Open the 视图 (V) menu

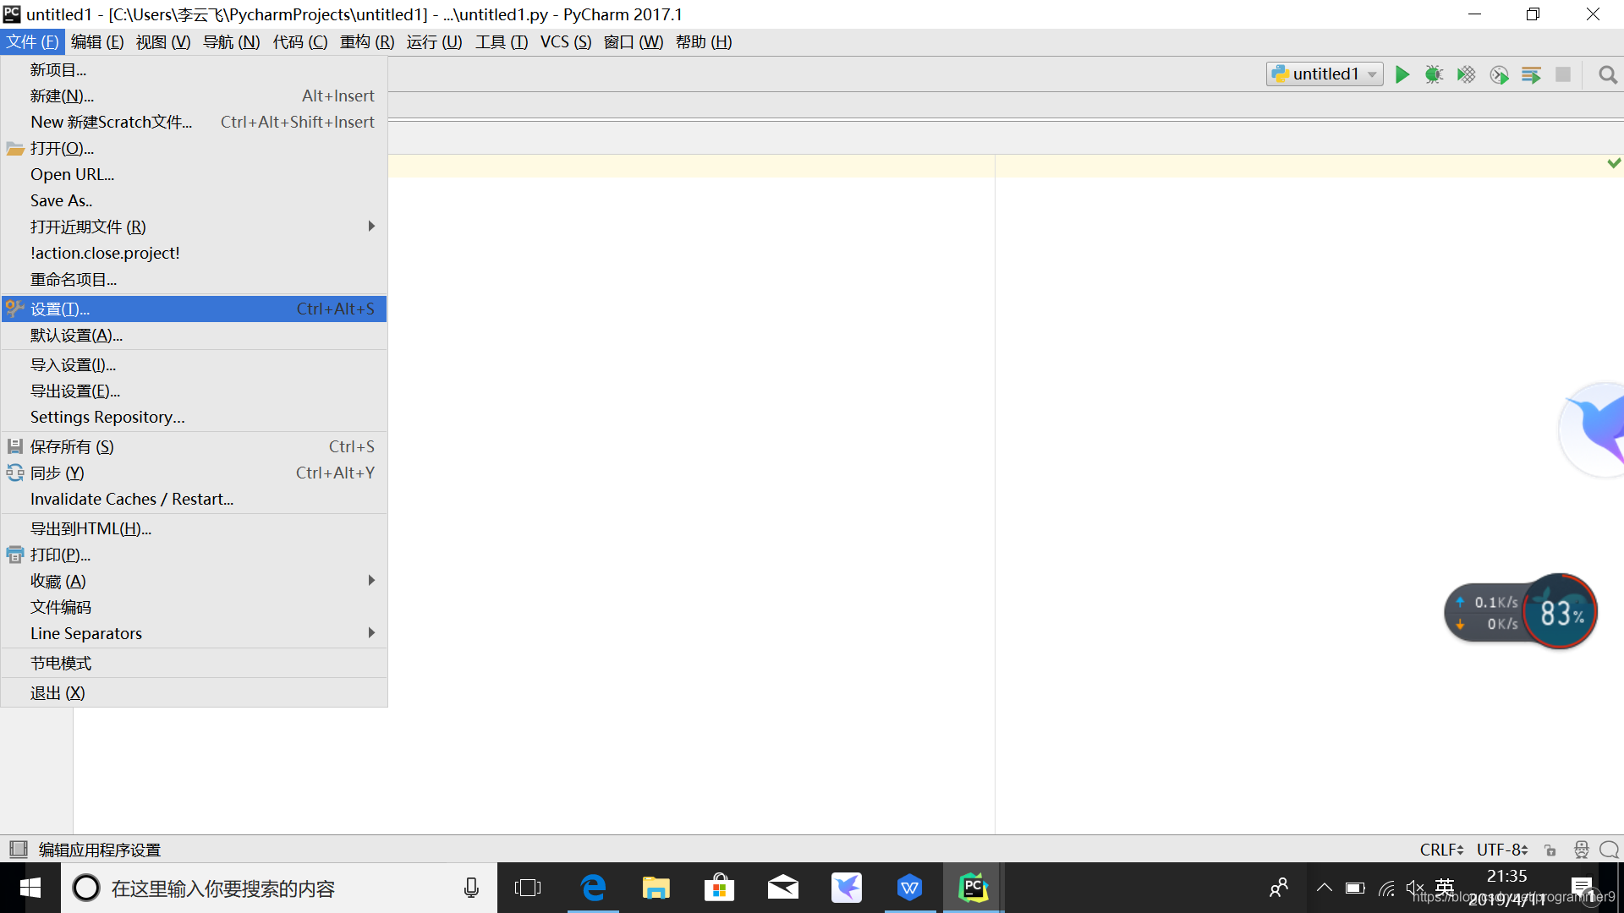(163, 41)
